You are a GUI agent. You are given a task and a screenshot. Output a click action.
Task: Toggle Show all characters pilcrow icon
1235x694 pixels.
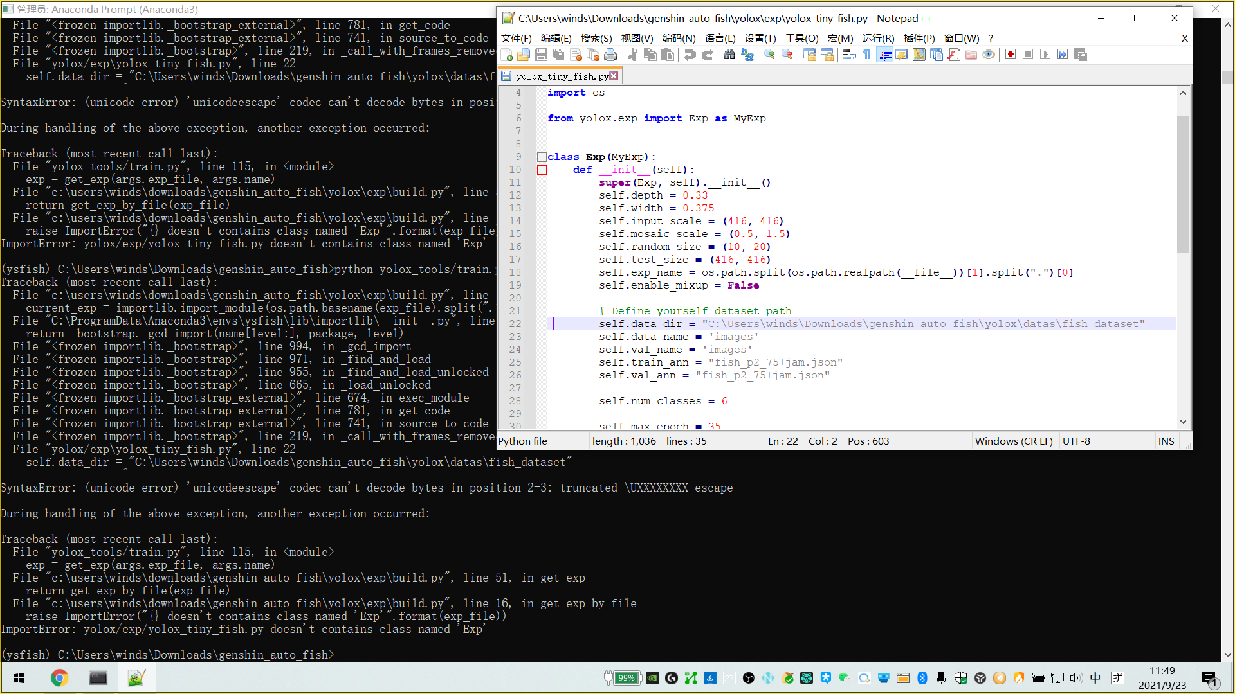[866, 55]
